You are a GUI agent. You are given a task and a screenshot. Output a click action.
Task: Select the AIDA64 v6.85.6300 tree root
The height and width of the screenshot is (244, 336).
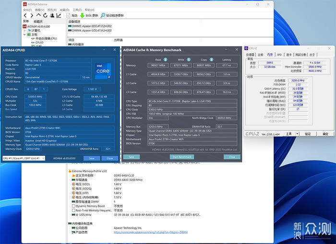point(36,26)
